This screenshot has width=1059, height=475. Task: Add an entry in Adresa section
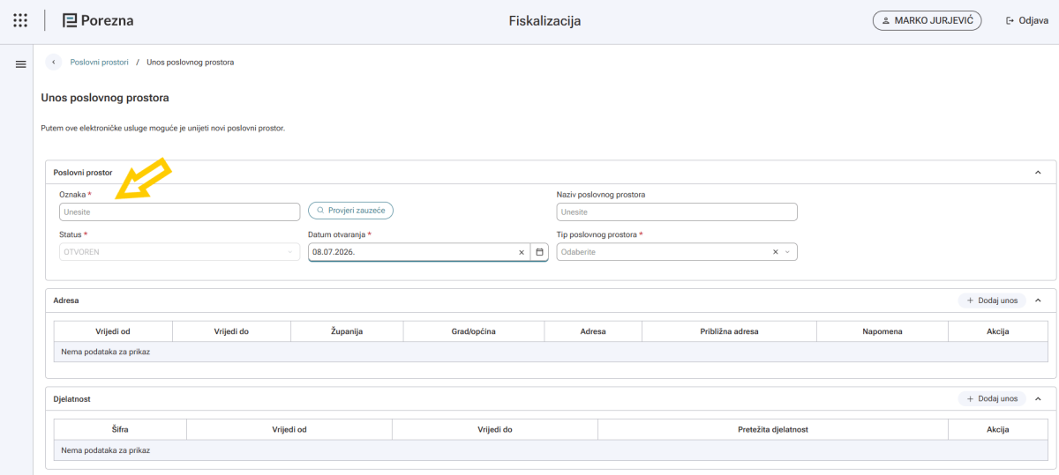(992, 301)
